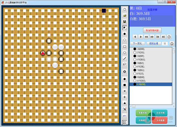Click the 下一变化 button

pyautogui.click(x=137, y=43)
